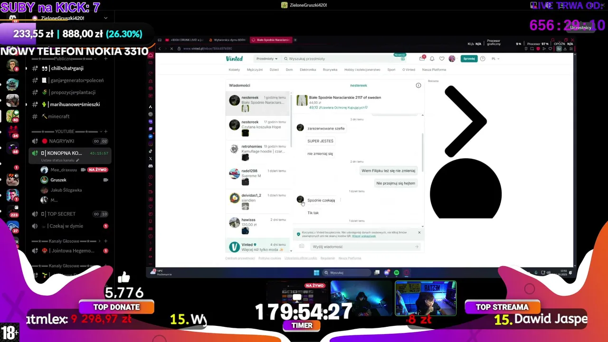Open the Sport category tab
The width and height of the screenshot is (608, 342).
pos(391,69)
